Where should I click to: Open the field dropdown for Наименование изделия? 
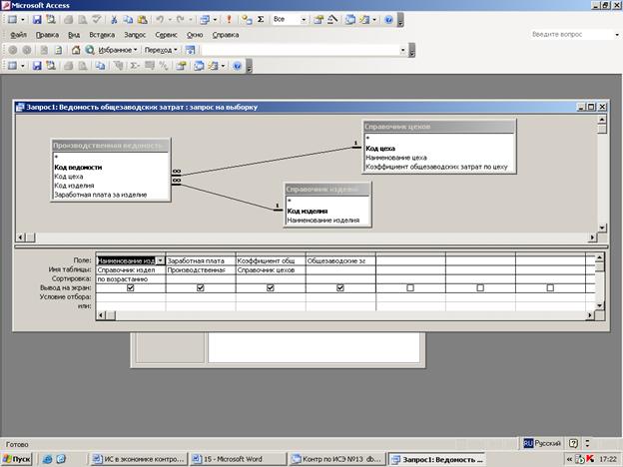(x=161, y=260)
